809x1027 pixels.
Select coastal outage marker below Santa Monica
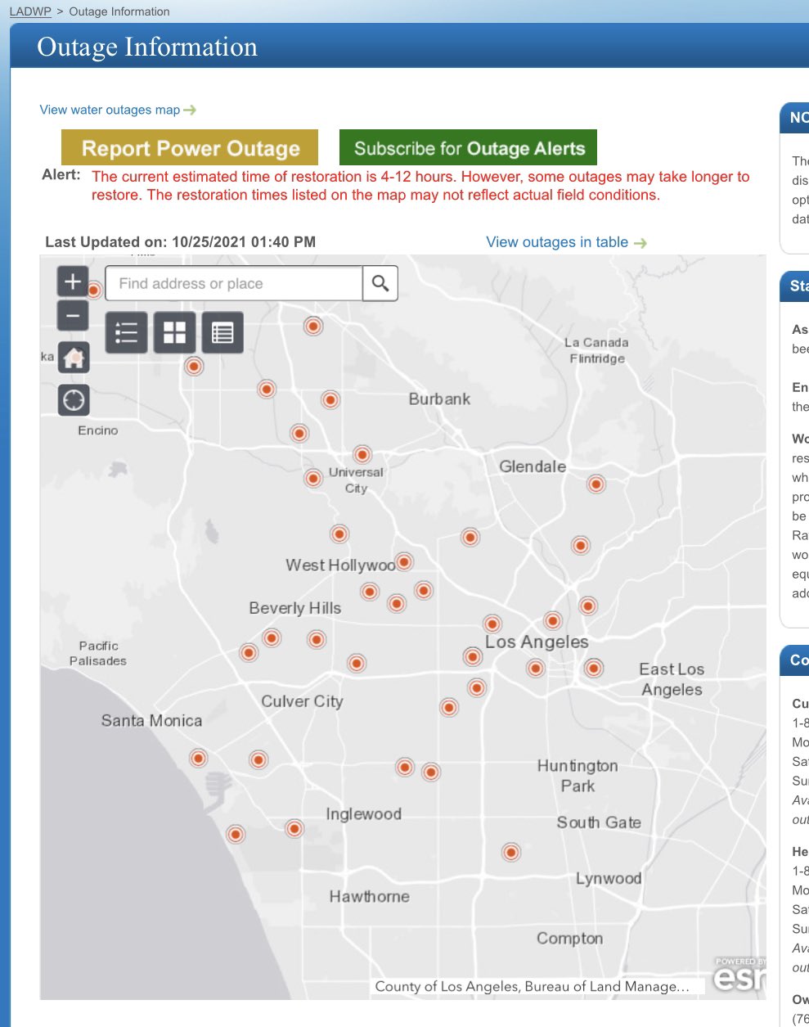point(199,759)
